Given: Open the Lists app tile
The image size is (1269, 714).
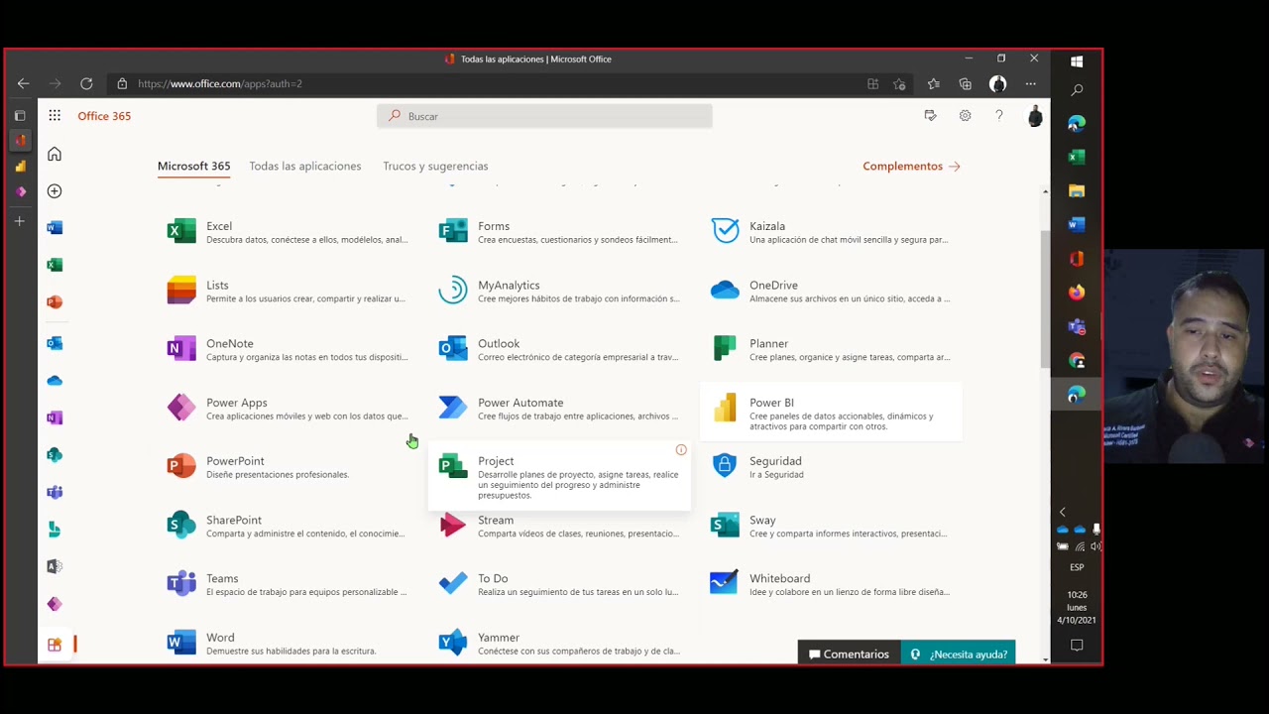Looking at the screenshot, I should point(288,291).
